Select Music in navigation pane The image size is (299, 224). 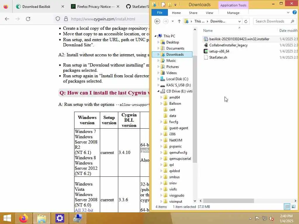(171, 61)
